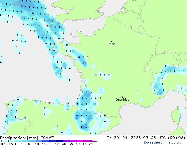
Task: Click the date '30-04-2026'
Action: tap(127, 138)
